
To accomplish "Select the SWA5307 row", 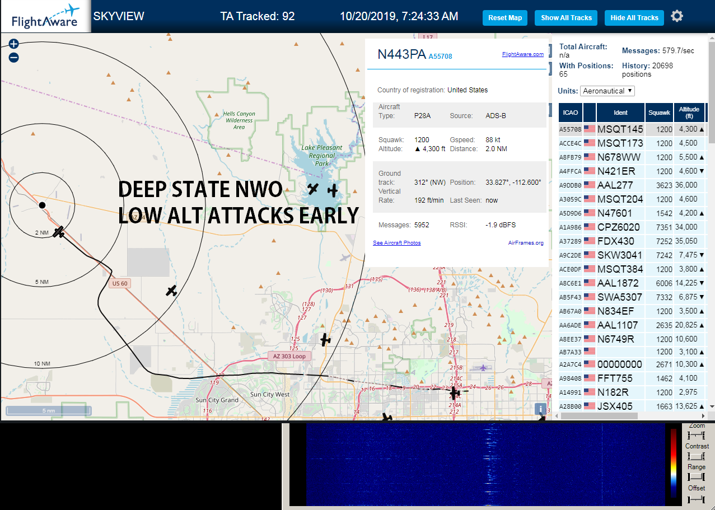I will click(x=632, y=297).
